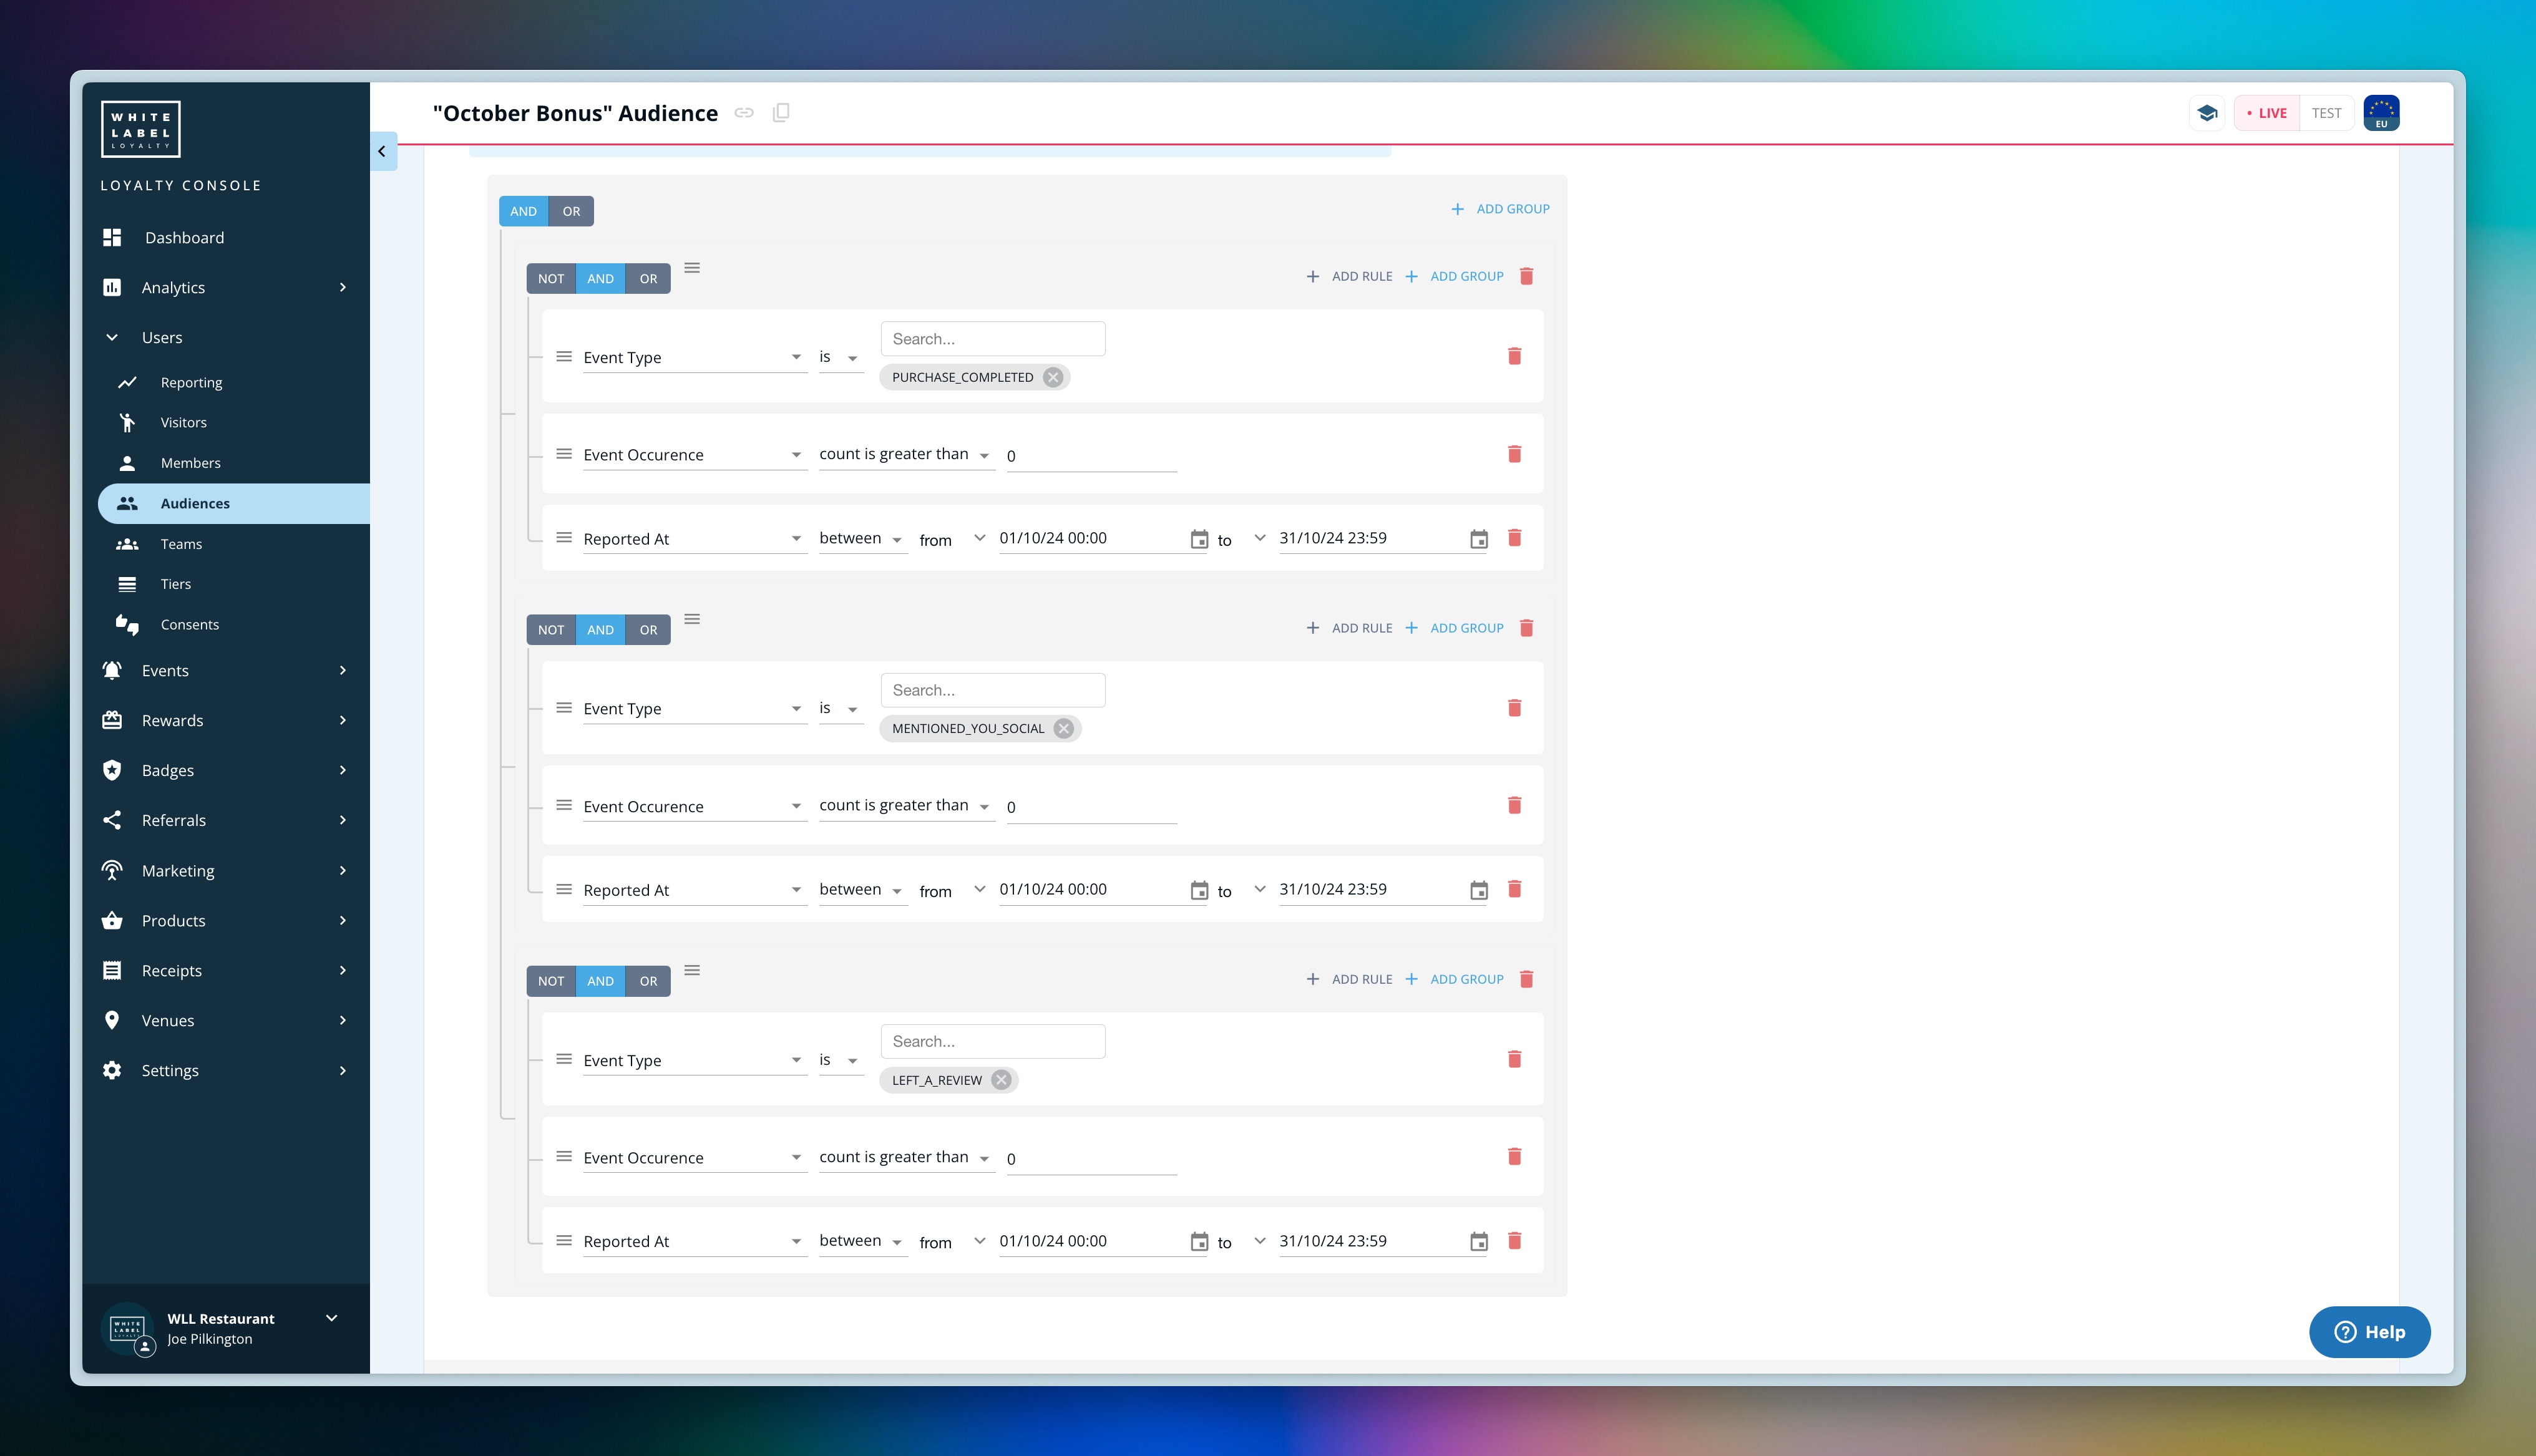This screenshot has width=2536, height=1456.
Task: Click ADD RULE in the third group
Action: coord(1349,979)
